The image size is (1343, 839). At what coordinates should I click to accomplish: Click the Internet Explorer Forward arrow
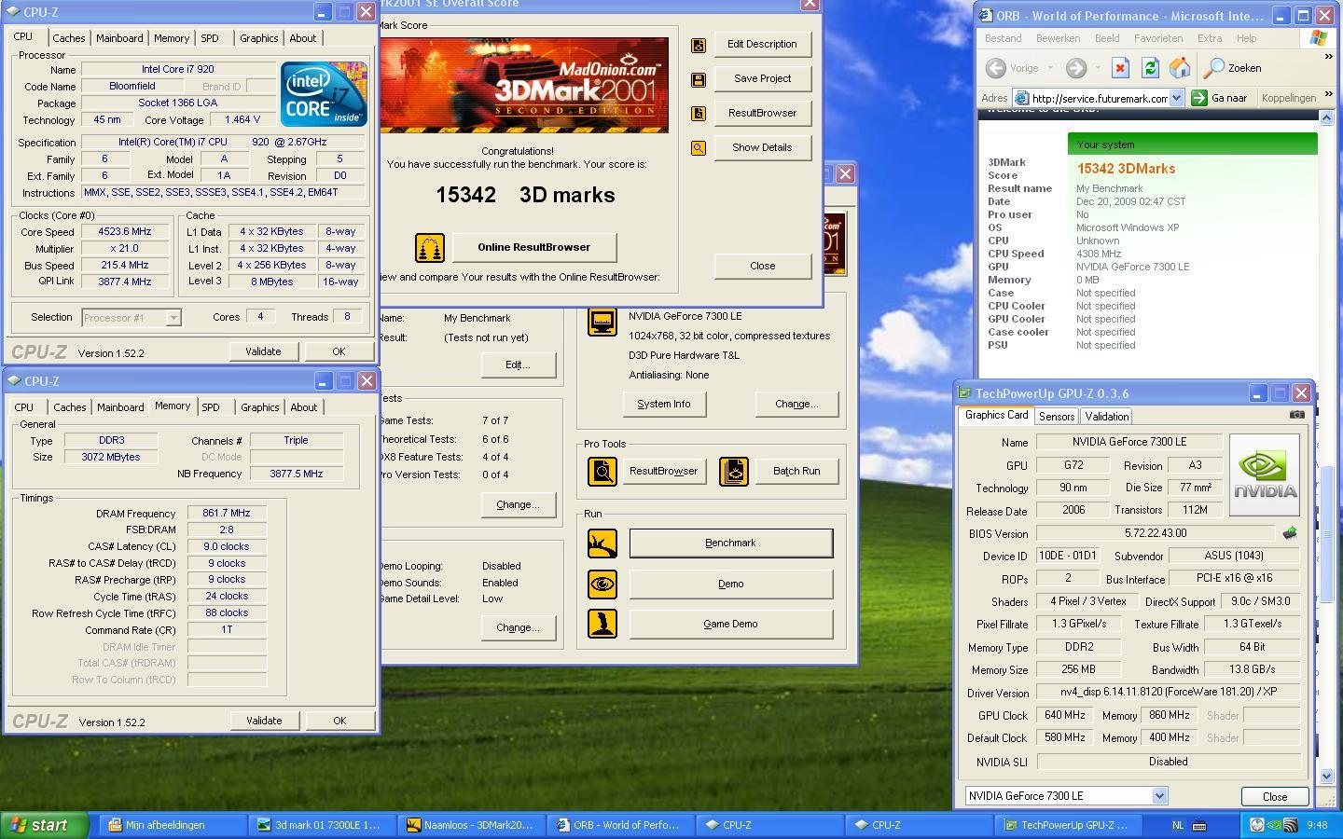tap(1076, 68)
